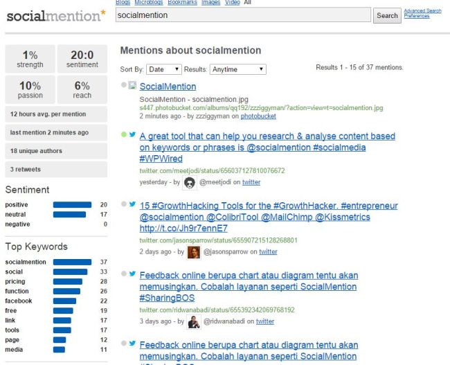Click the twitter.com/meetjodi status URL
The width and height of the screenshot is (450, 365).
[212, 170]
